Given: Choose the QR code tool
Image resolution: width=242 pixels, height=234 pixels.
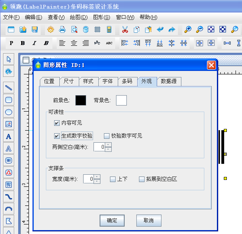Looking at the screenshot, I should 9,185.
